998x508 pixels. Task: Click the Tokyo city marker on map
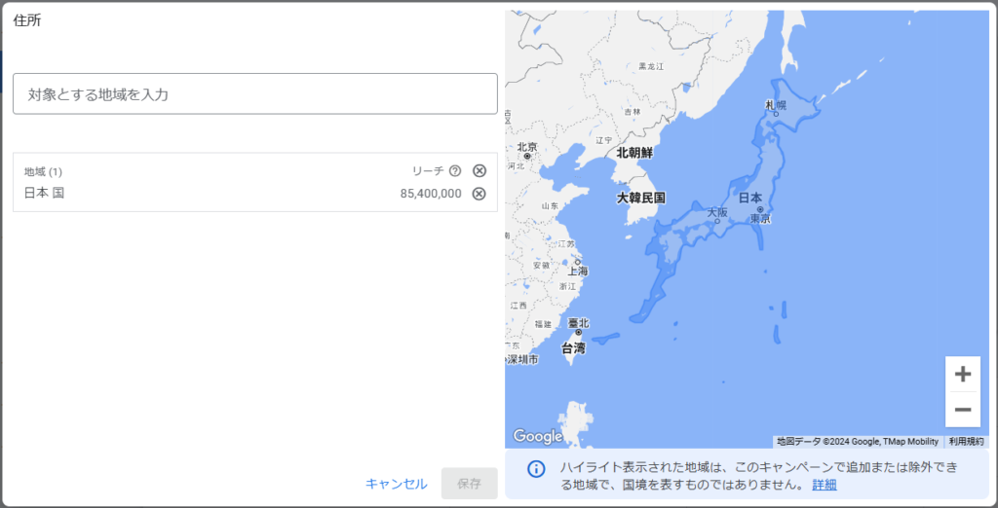click(x=759, y=209)
